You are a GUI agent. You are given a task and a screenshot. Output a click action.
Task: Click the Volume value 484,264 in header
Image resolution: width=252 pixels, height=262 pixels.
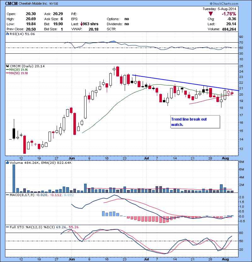click(229, 29)
